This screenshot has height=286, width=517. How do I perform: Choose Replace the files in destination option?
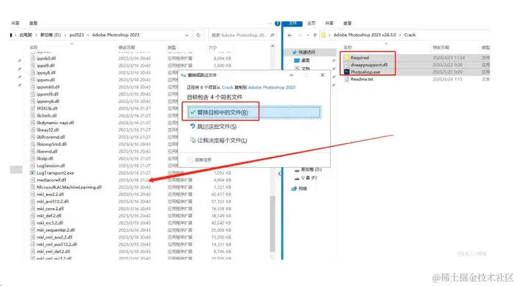pyautogui.click(x=254, y=112)
